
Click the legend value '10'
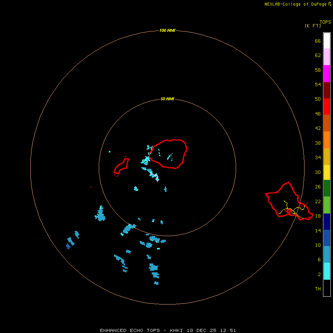pos(318,245)
